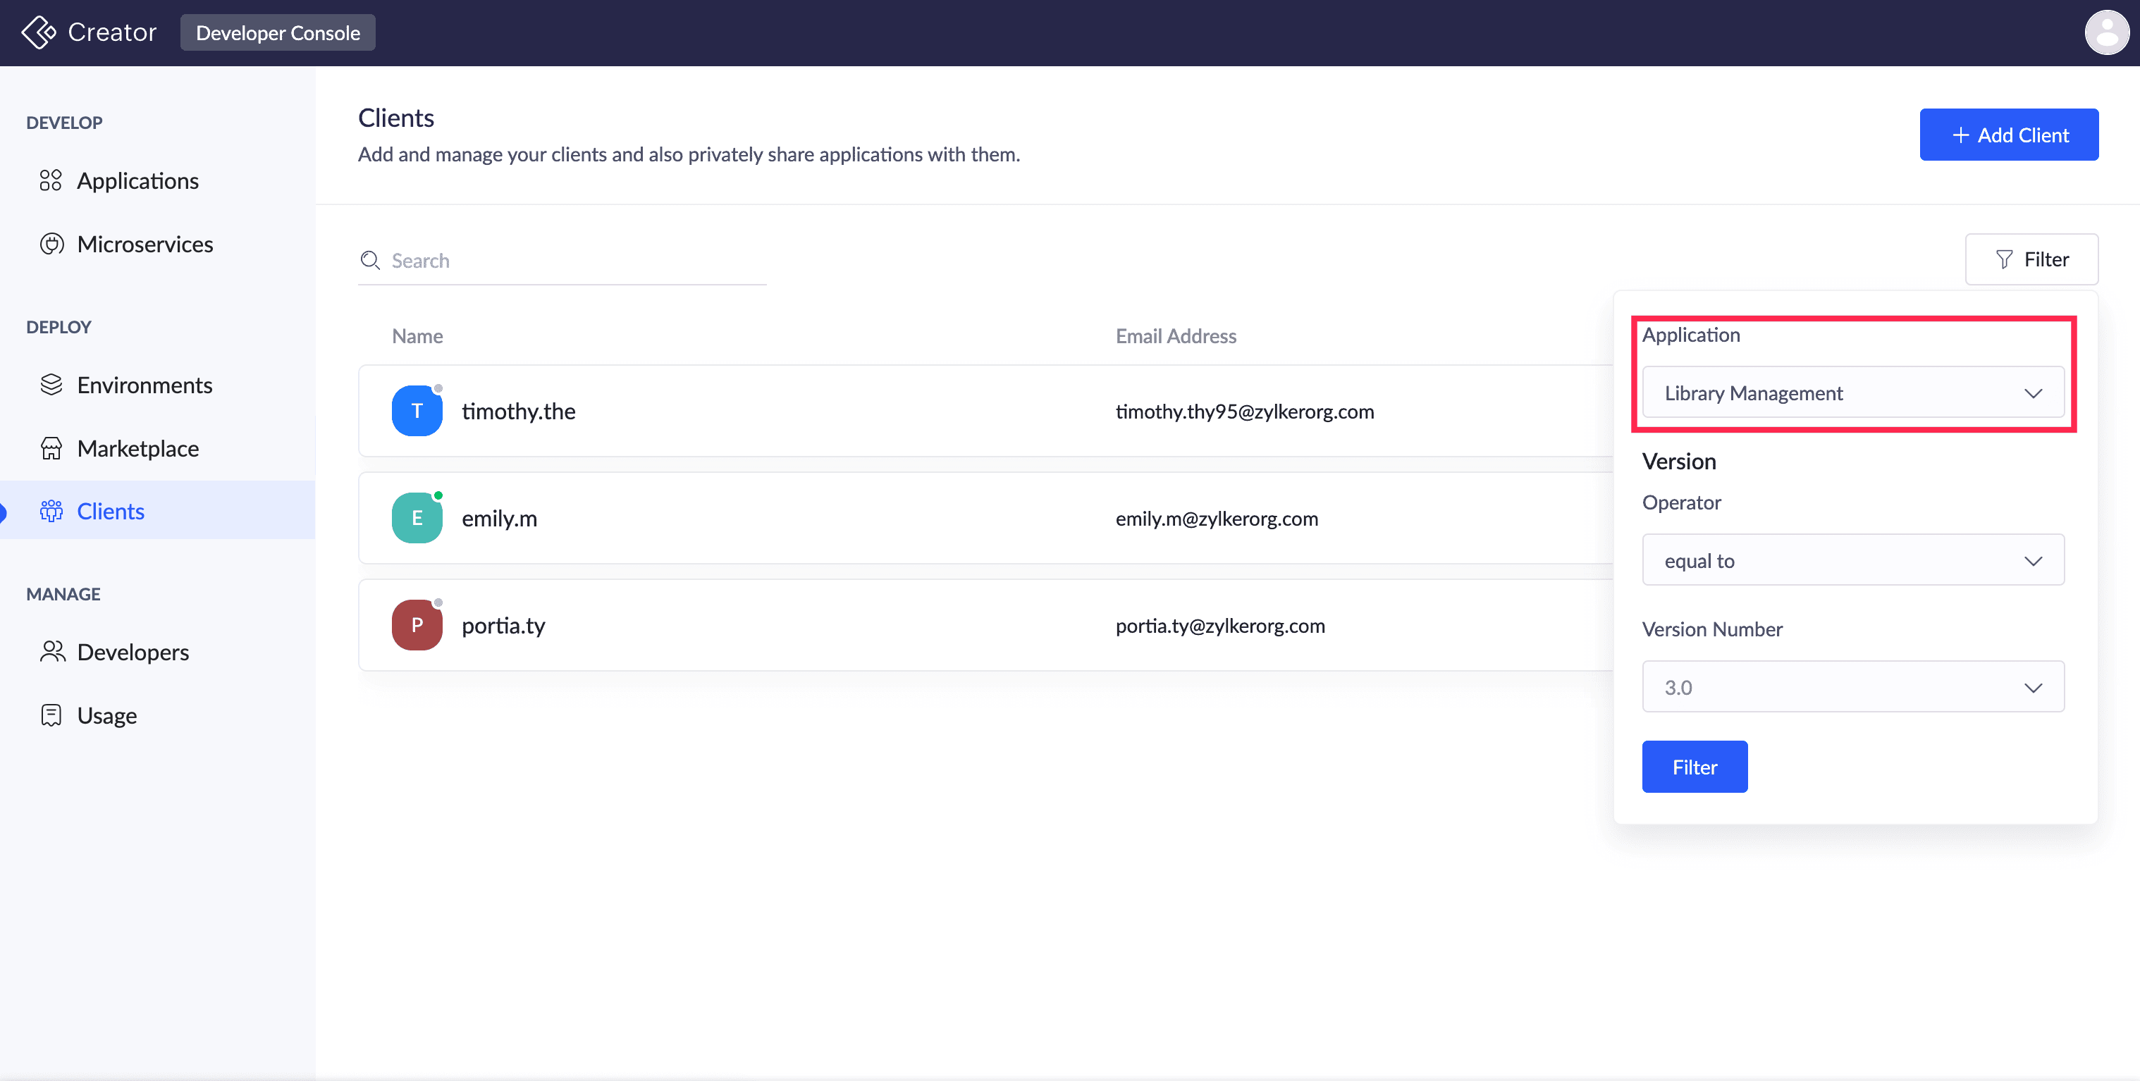Apply the blue Filter button
Screen dimensions: 2140x1081
[1694, 766]
